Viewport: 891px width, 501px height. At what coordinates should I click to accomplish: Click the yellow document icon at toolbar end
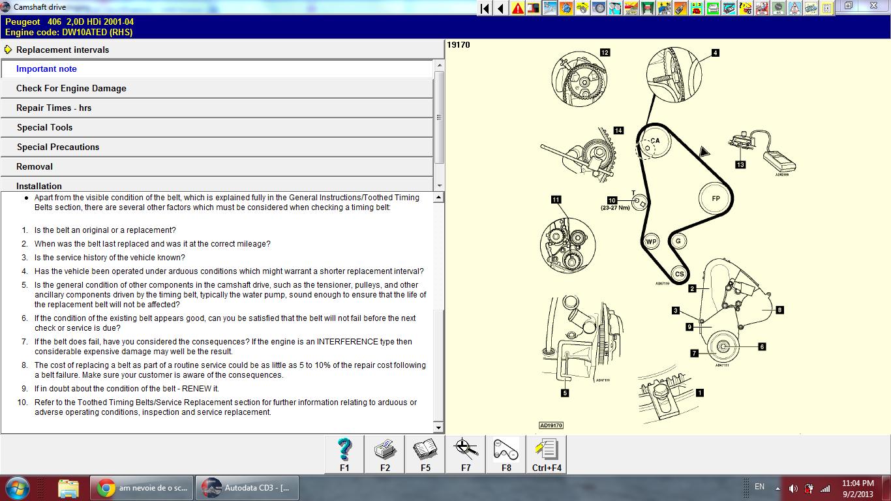[x=826, y=8]
